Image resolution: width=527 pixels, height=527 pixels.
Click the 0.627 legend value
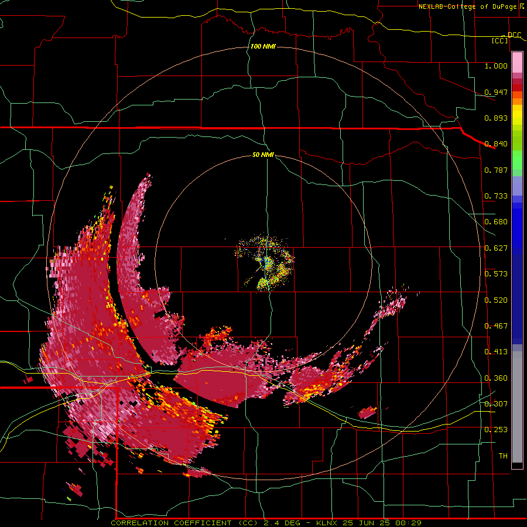click(496, 248)
